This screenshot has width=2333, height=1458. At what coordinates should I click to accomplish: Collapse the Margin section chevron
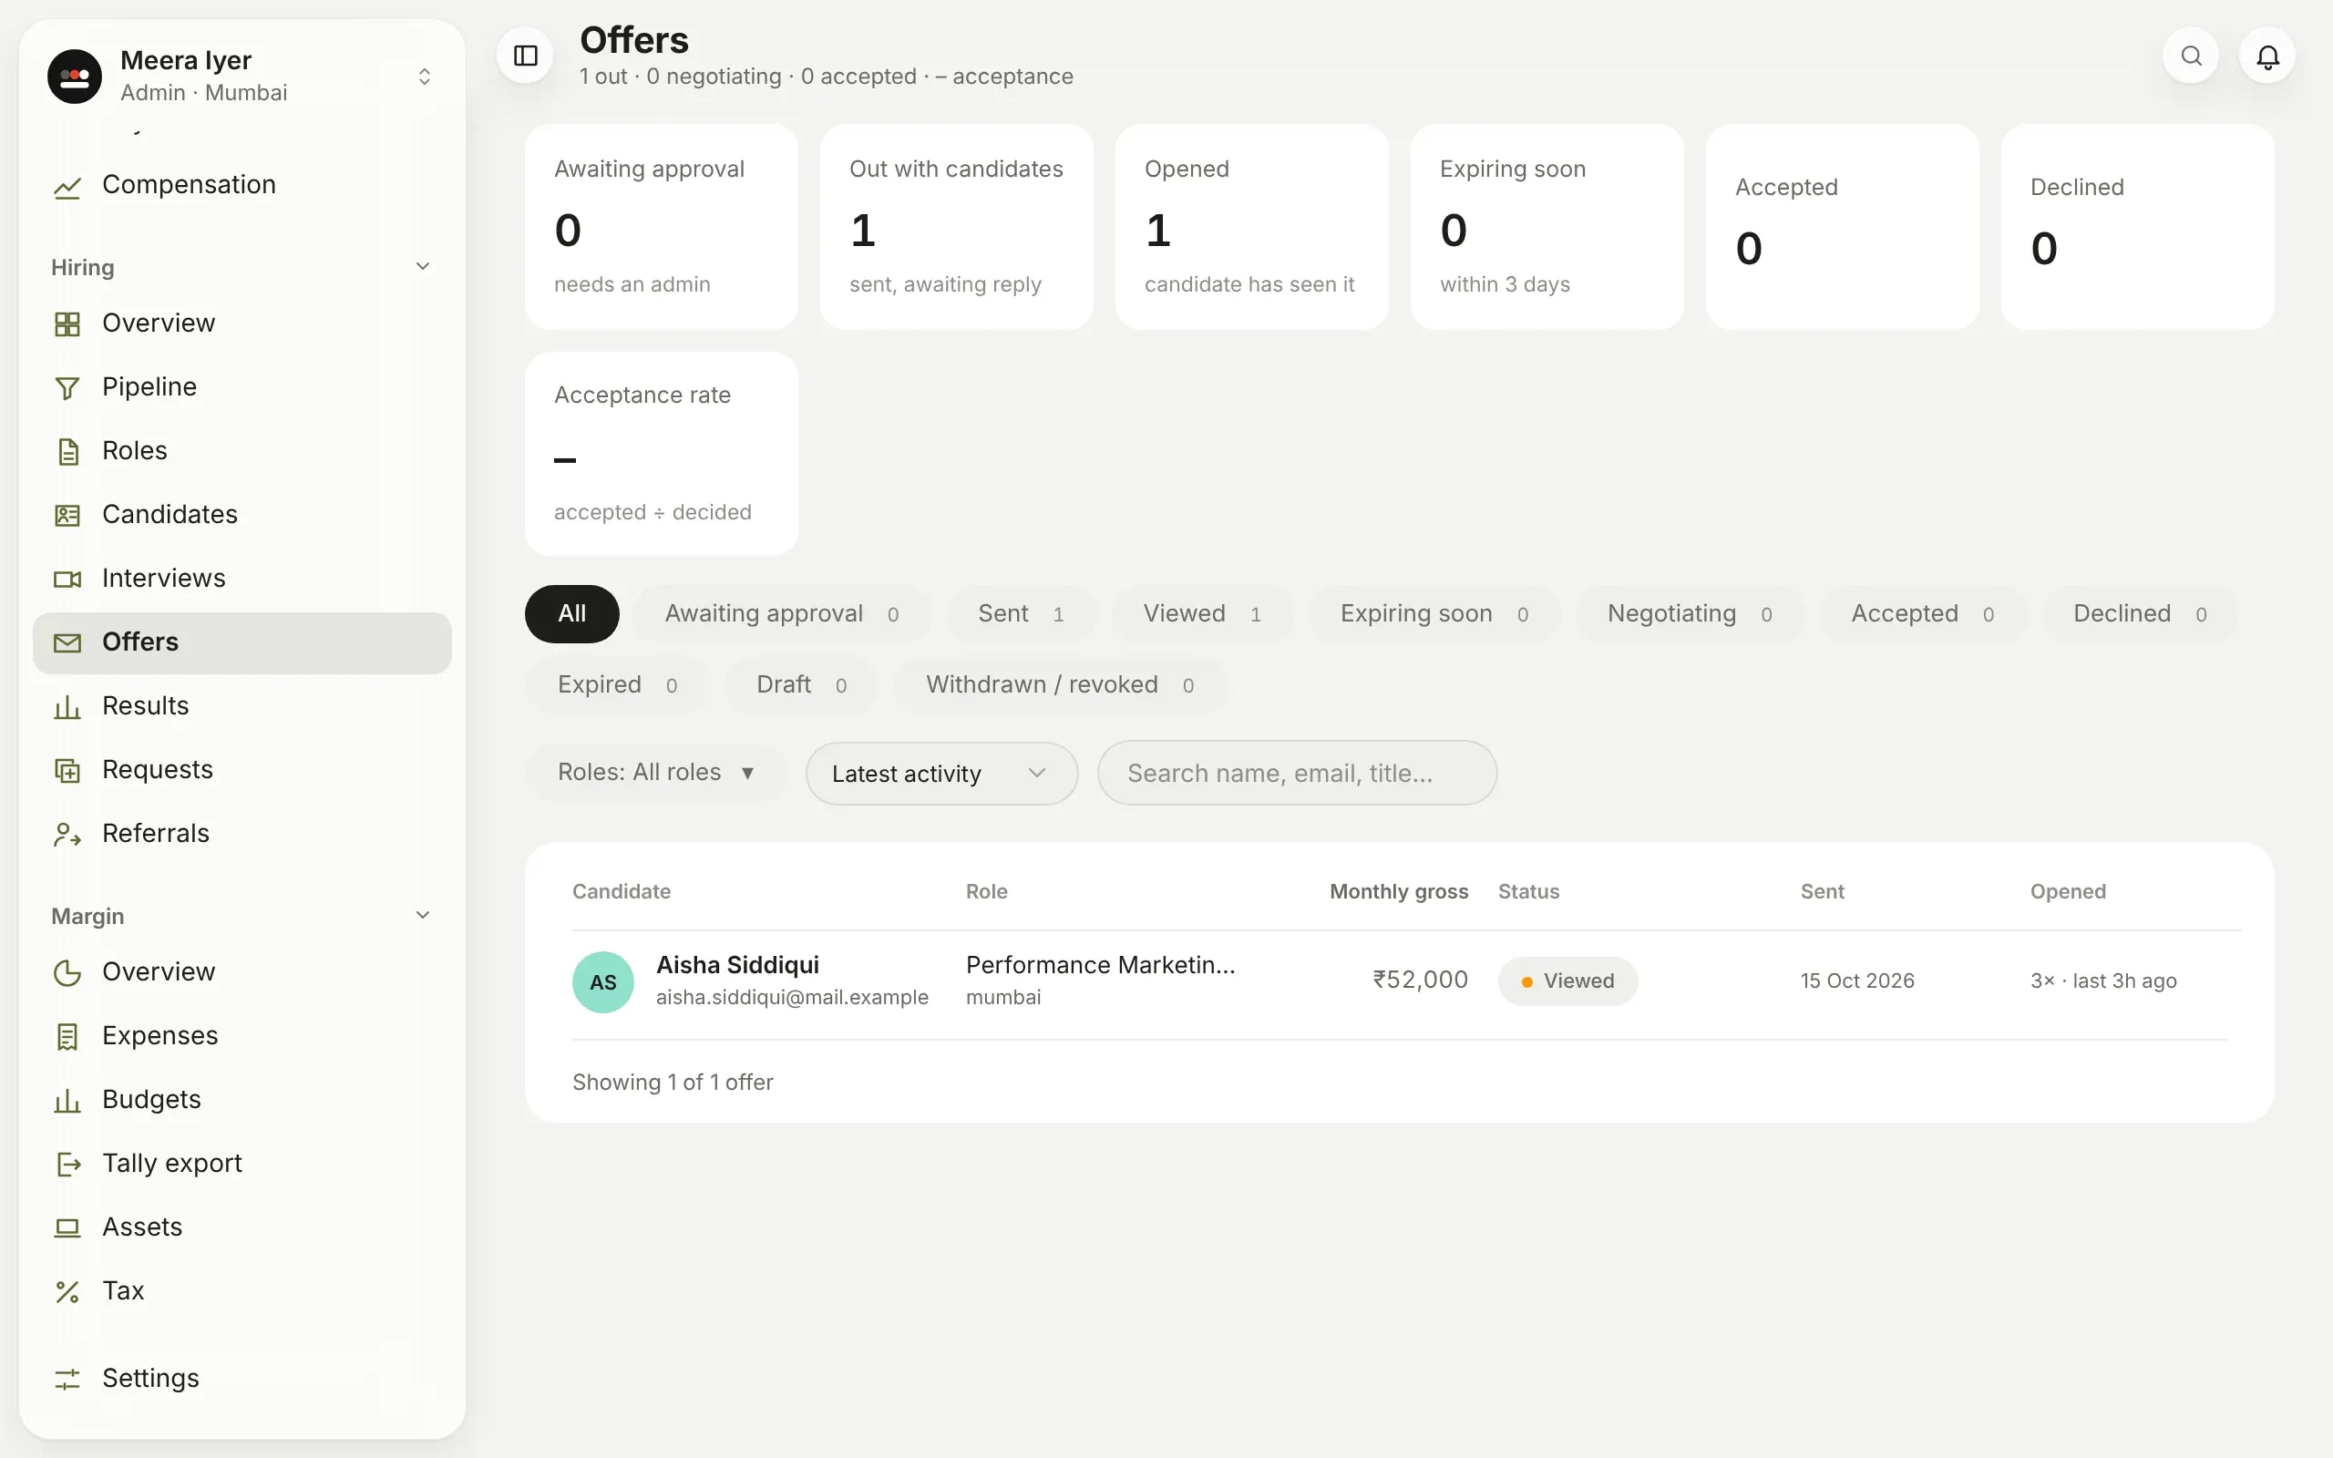tap(422, 915)
